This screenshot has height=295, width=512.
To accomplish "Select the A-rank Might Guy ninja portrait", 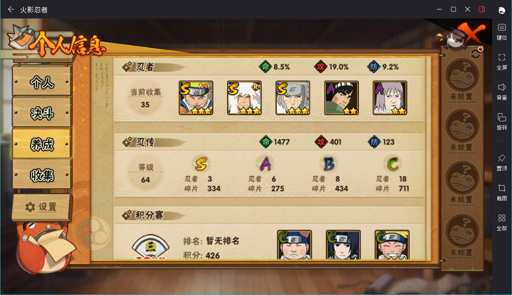I will [341, 98].
